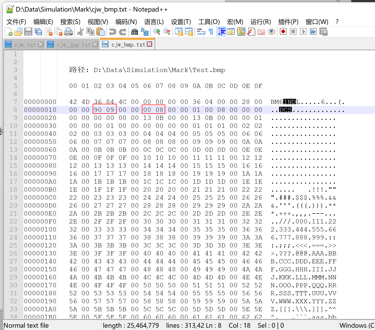The image size is (375, 330).
Task: Create a new file
Action: click(x=8, y=31)
